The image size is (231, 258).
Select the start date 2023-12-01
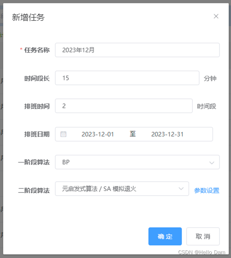[98, 134]
